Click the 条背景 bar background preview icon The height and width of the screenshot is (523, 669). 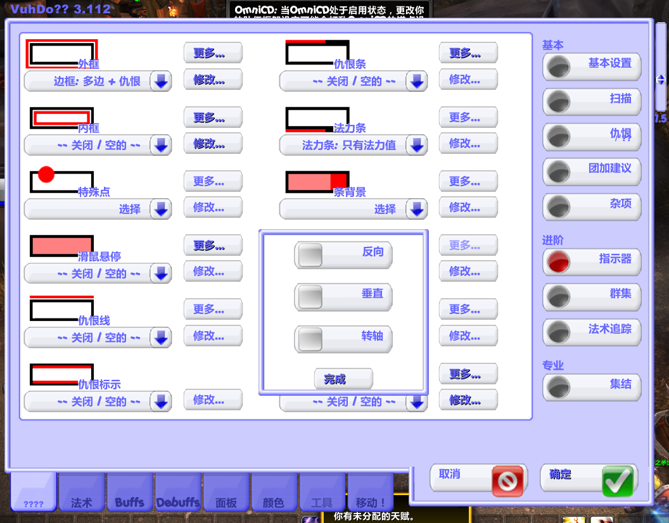pos(317,182)
